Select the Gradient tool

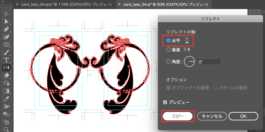pyautogui.click(x=6, y=91)
